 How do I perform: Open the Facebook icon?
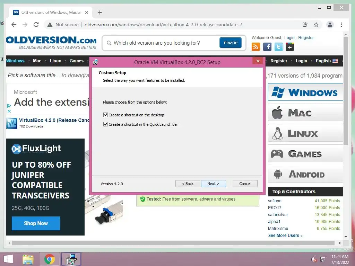[x=267, y=47]
